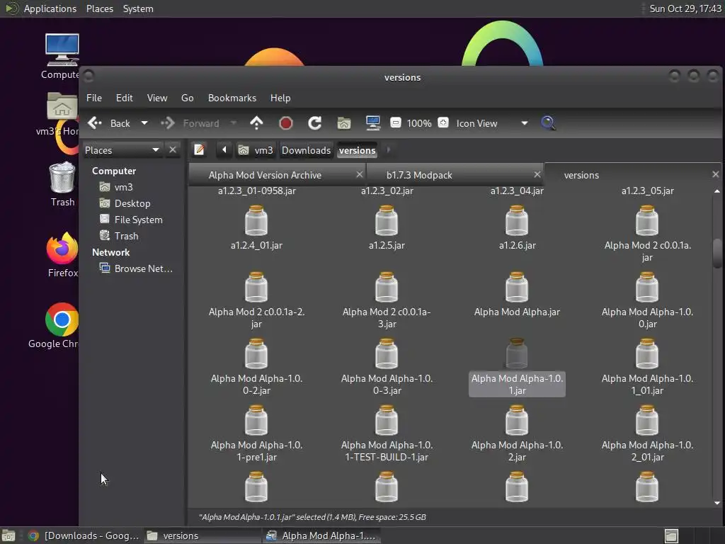Click the 100% zoom level label
Viewport: 725px width, 544px height.
click(419, 123)
